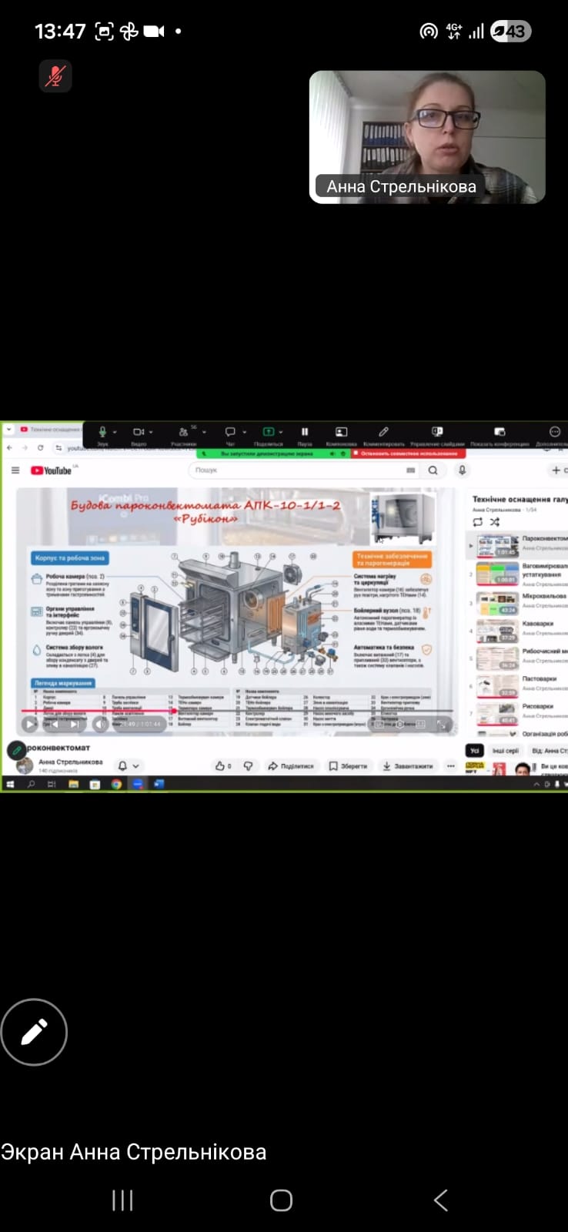Click the voice search microphone icon

(462, 470)
